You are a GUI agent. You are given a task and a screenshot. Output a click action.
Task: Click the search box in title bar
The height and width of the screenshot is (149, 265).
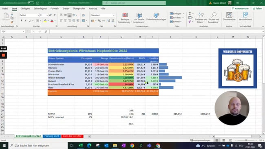(x=134, y=3)
